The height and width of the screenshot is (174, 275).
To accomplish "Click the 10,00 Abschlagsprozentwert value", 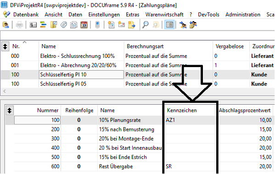I will [x=265, y=120].
